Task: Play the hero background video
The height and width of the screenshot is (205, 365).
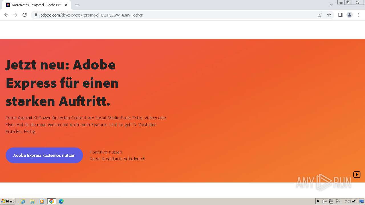Action: pyautogui.click(x=357, y=175)
